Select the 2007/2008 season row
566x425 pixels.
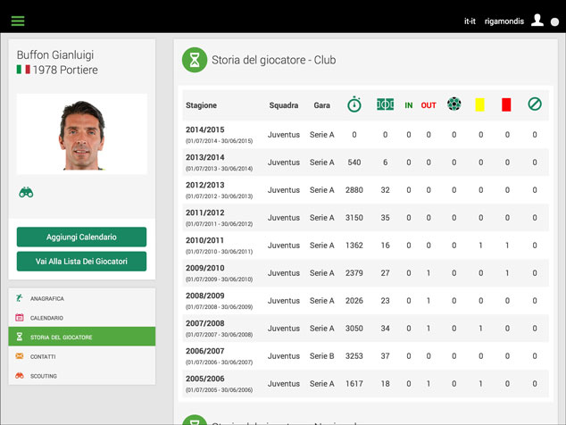coord(365,329)
